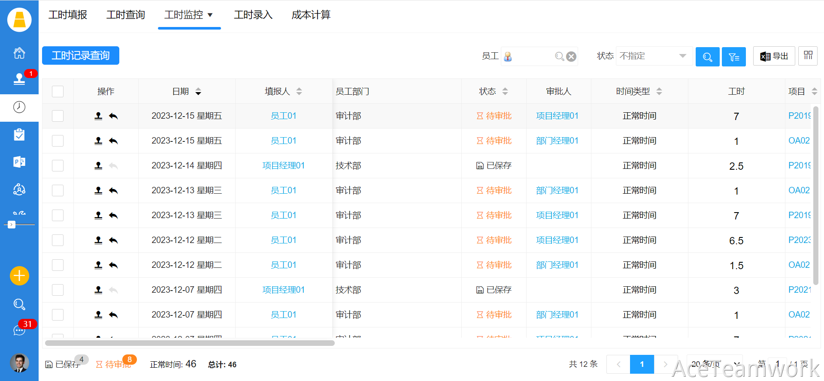Open the blue advanced filter button
824x381 pixels.
tap(733, 57)
